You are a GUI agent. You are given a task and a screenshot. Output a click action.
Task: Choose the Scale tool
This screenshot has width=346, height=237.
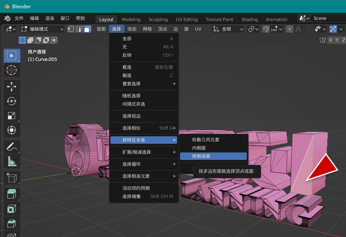pos(12,116)
